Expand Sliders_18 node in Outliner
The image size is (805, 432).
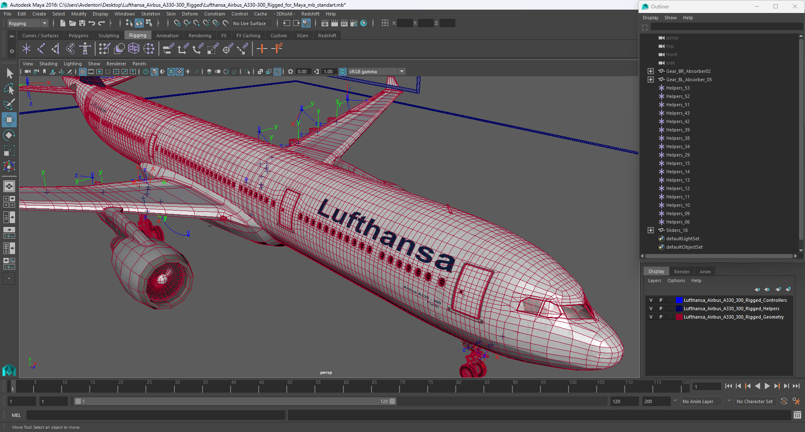651,230
